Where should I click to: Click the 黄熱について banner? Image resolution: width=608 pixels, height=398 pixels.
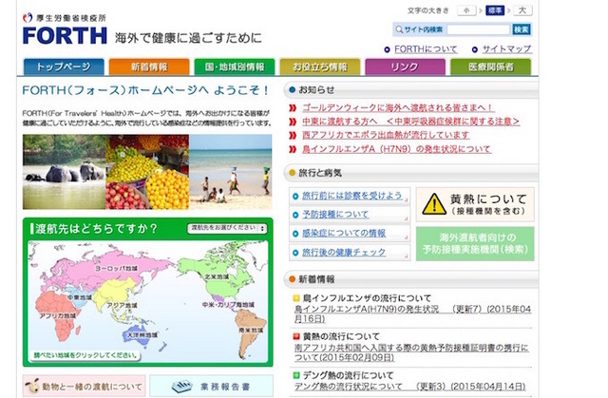coord(475,204)
